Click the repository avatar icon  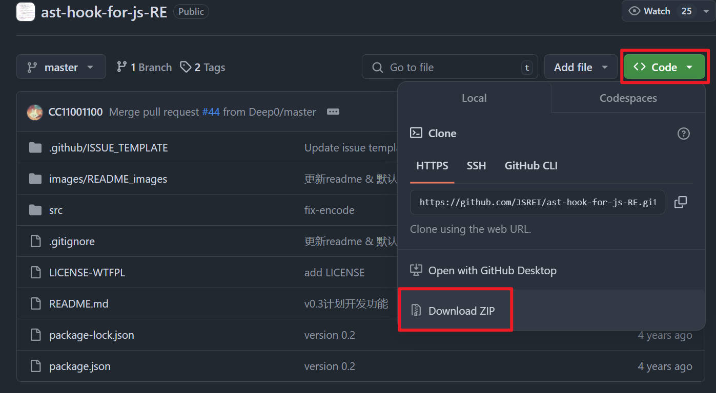click(26, 12)
